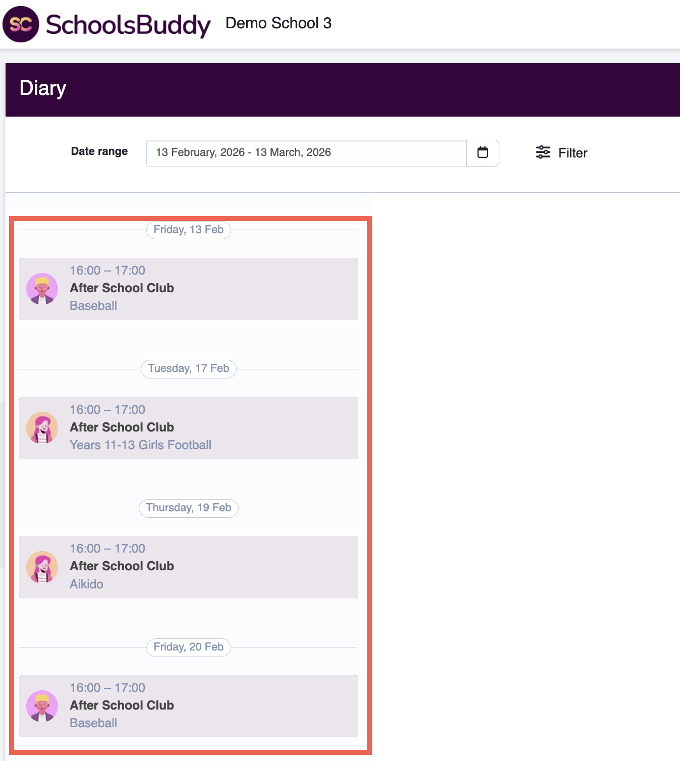Select the Tuesday, 17 Feb date label

tap(188, 368)
